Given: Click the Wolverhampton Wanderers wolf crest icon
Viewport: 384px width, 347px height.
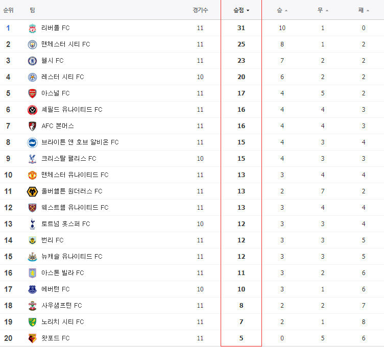Looking at the screenshot, I should [32, 191].
